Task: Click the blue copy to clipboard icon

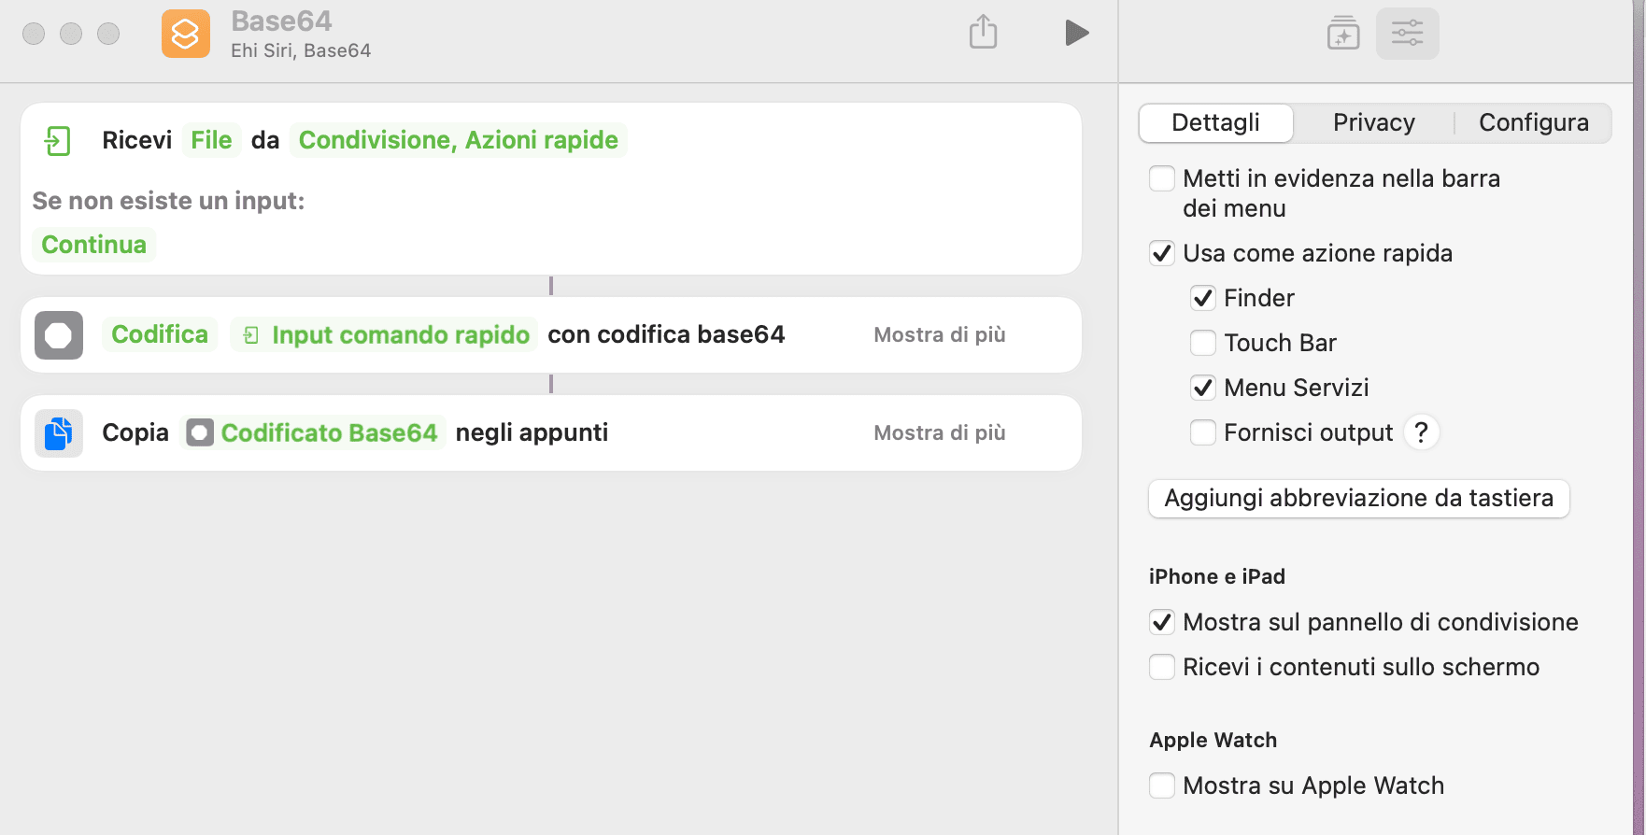Action: coord(59,433)
